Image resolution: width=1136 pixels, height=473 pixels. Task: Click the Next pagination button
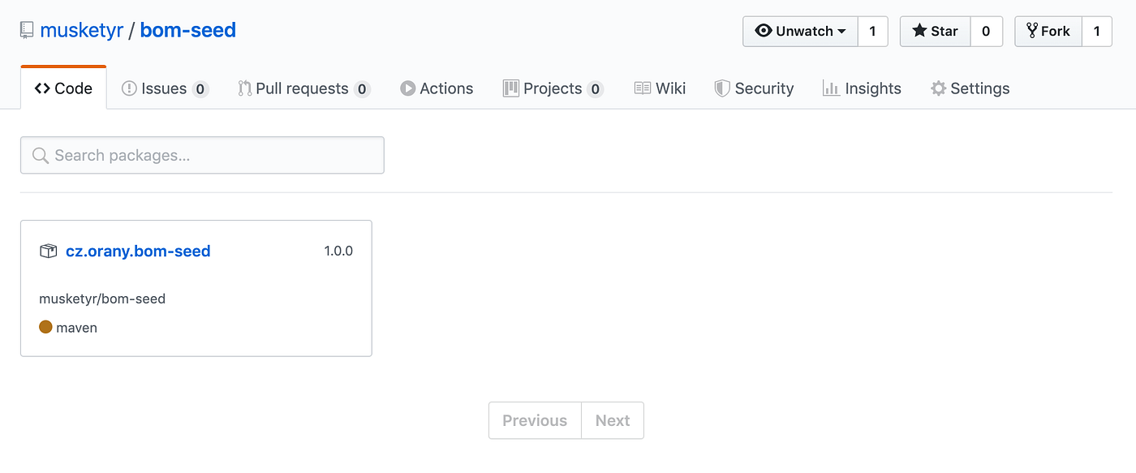coord(612,420)
